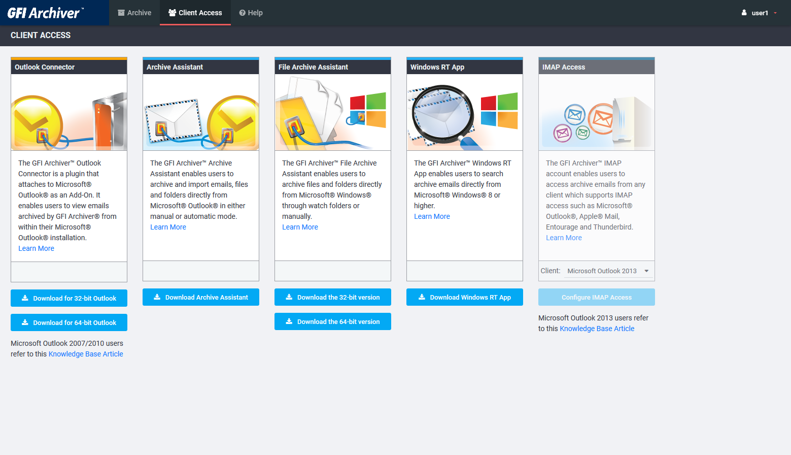Viewport: 791px width, 455px height.
Task: Click Configure IMAP Access button
Action: tap(597, 297)
